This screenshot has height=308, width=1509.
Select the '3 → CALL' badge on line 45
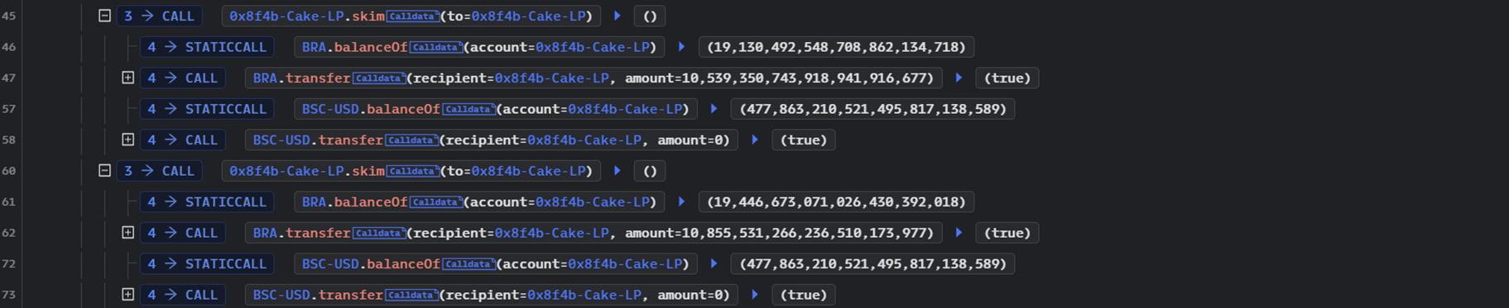(160, 16)
